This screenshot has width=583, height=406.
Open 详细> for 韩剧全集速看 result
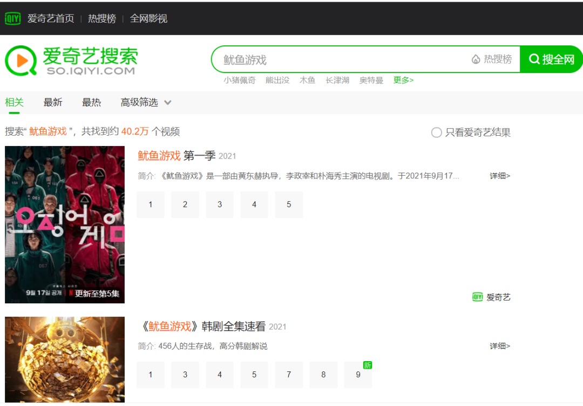pyautogui.click(x=500, y=346)
